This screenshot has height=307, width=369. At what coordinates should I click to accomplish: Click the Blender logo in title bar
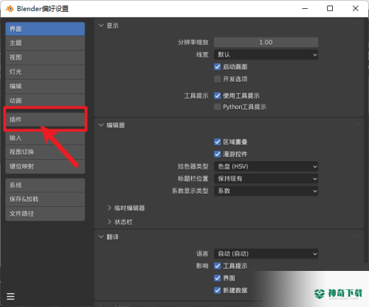(x=10, y=9)
